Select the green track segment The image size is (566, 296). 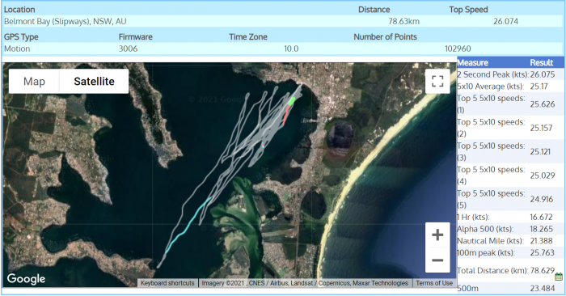click(292, 101)
